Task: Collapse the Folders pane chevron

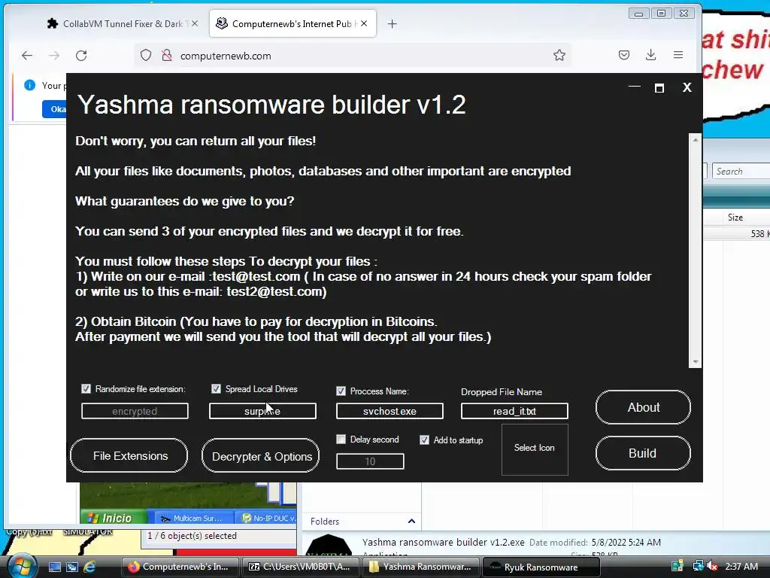Action: coord(411,521)
